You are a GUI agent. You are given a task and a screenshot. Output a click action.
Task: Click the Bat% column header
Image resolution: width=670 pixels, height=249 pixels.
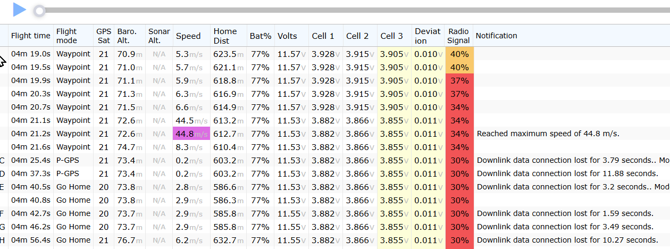pyautogui.click(x=261, y=36)
